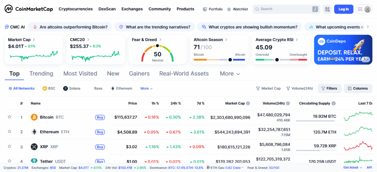Click Buy button for XRP

point(100,147)
